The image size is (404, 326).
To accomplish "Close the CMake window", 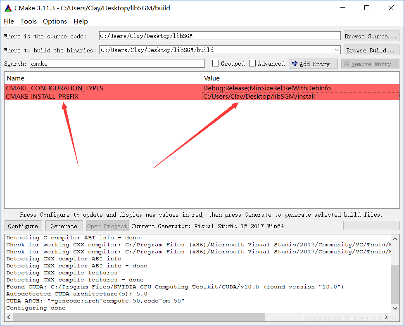I will (391, 8).
